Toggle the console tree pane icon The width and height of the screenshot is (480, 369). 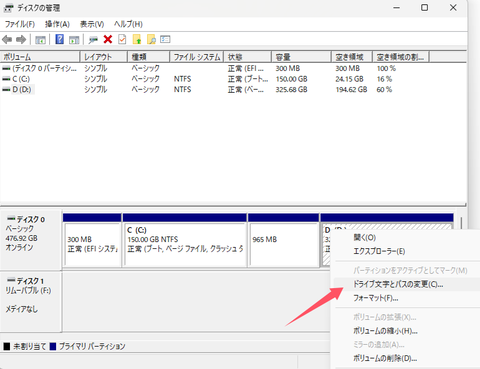41,39
